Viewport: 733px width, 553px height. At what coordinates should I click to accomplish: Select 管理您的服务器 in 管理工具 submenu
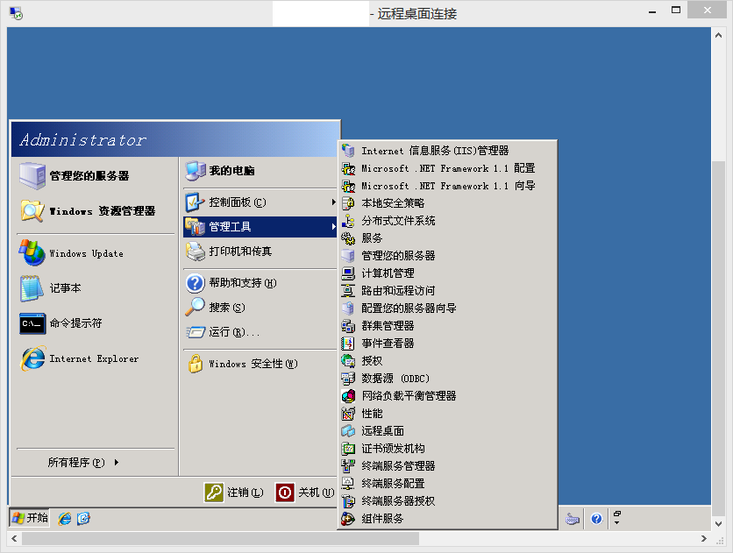(447, 256)
